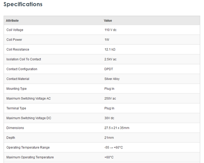Select the Coil Voltage attribute label
Viewport: 204px width, 163px height.
(x=15, y=30)
